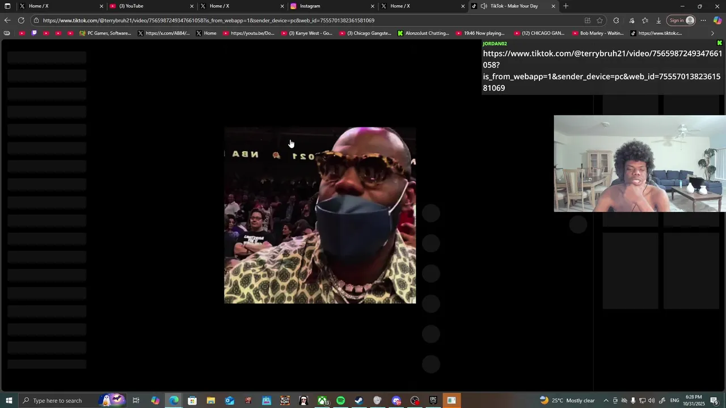Open File Explorer from taskbar

211,401
